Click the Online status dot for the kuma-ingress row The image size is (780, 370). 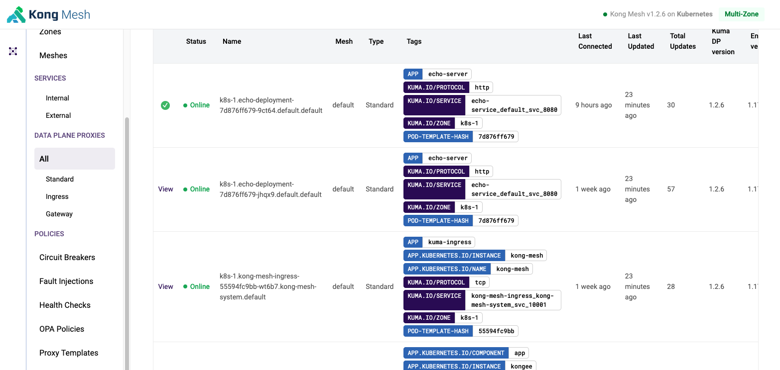[185, 286]
